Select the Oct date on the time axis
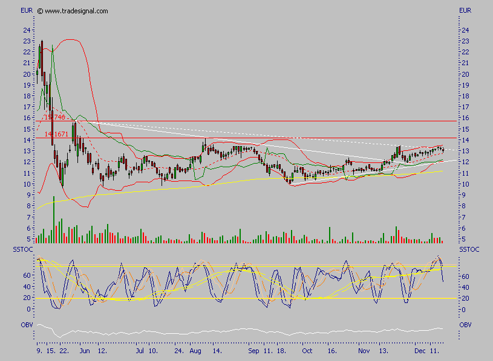 coord(307,350)
